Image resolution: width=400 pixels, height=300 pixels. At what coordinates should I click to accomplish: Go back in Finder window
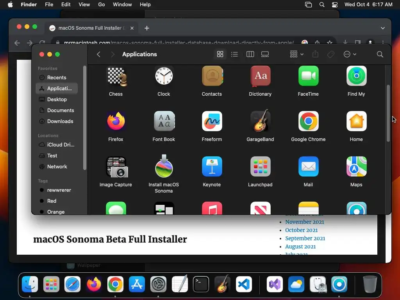(x=98, y=54)
